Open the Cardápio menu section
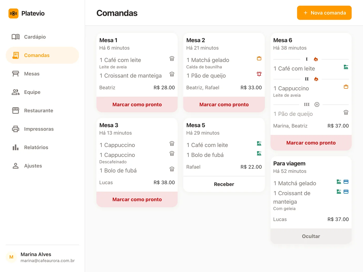The width and height of the screenshot is (363, 272). 42,37
